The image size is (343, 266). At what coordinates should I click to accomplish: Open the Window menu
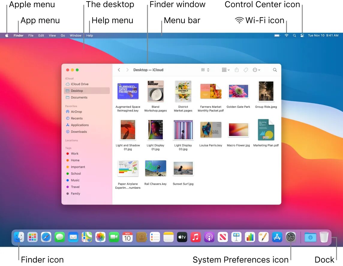pos(76,35)
